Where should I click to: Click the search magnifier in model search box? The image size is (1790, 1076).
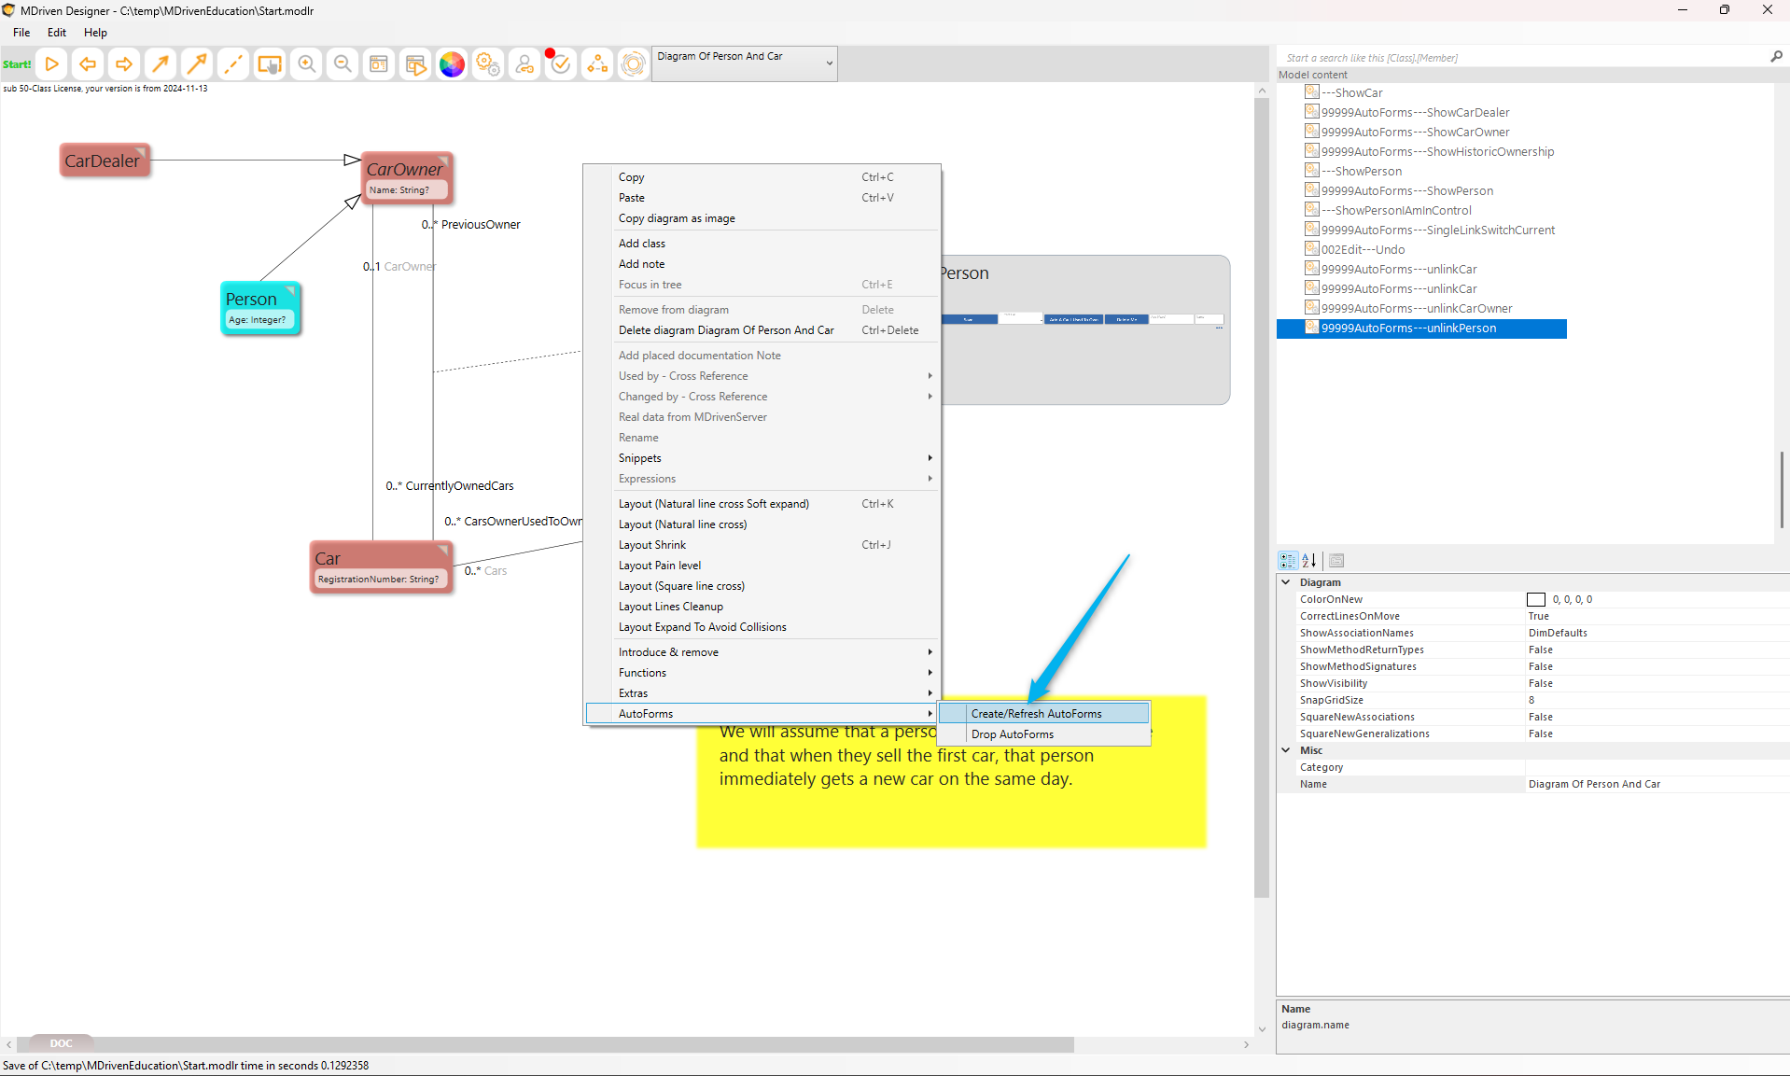click(1776, 57)
